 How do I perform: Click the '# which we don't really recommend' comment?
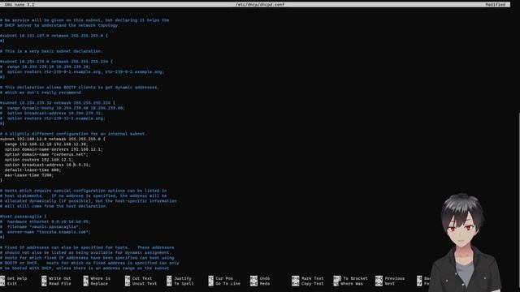41,92
